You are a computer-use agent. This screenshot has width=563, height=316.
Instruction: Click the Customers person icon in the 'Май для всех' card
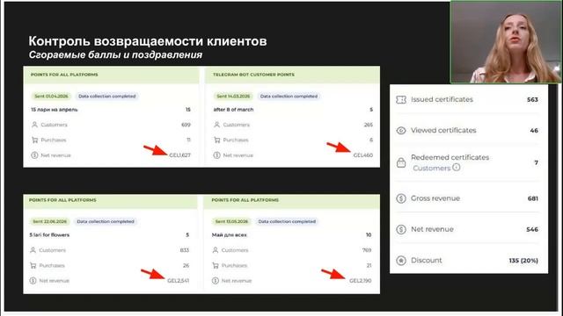(216, 250)
